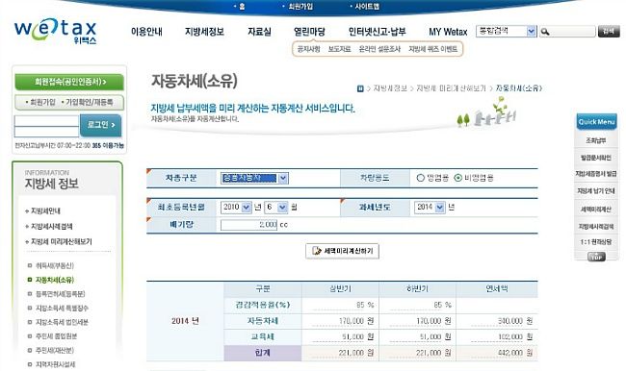626x371 pixels.
Task: Click the 102,000 원 annual 교육세 cell
Action: point(497,337)
